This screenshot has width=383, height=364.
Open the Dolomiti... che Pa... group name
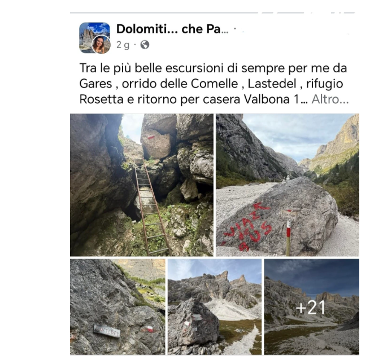172,29
